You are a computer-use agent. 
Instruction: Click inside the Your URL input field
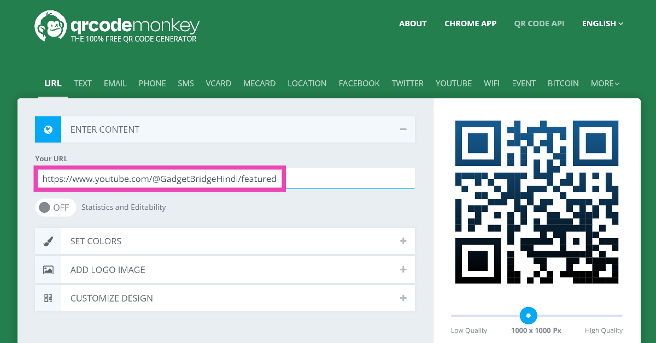tap(225, 179)
